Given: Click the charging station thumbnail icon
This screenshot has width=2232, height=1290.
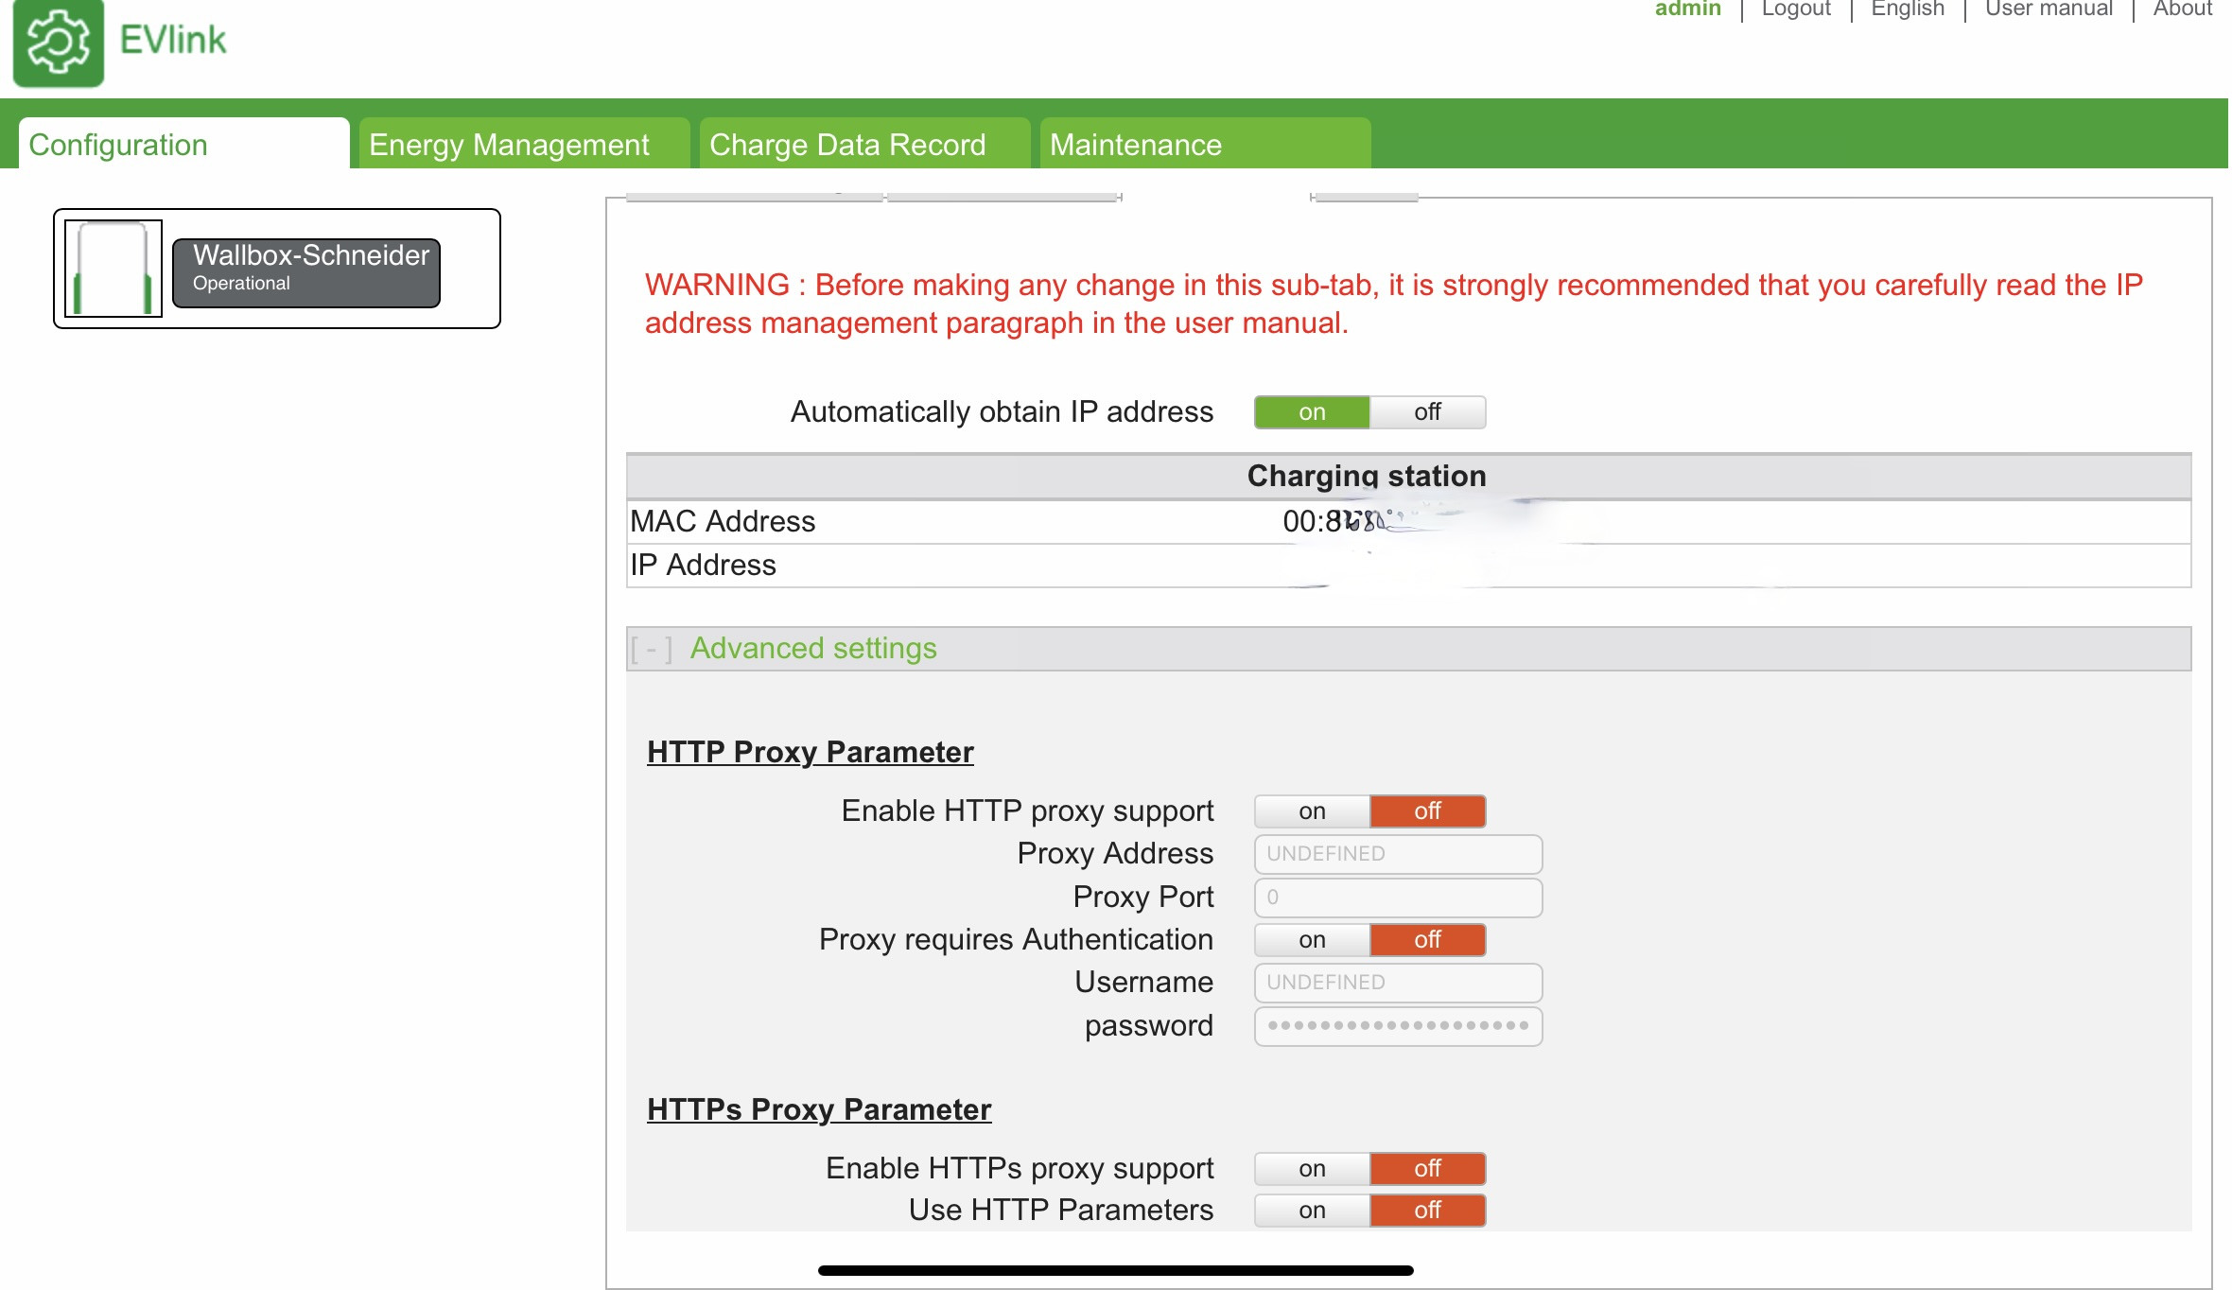Looking at the screenshot, I should 113,269.
